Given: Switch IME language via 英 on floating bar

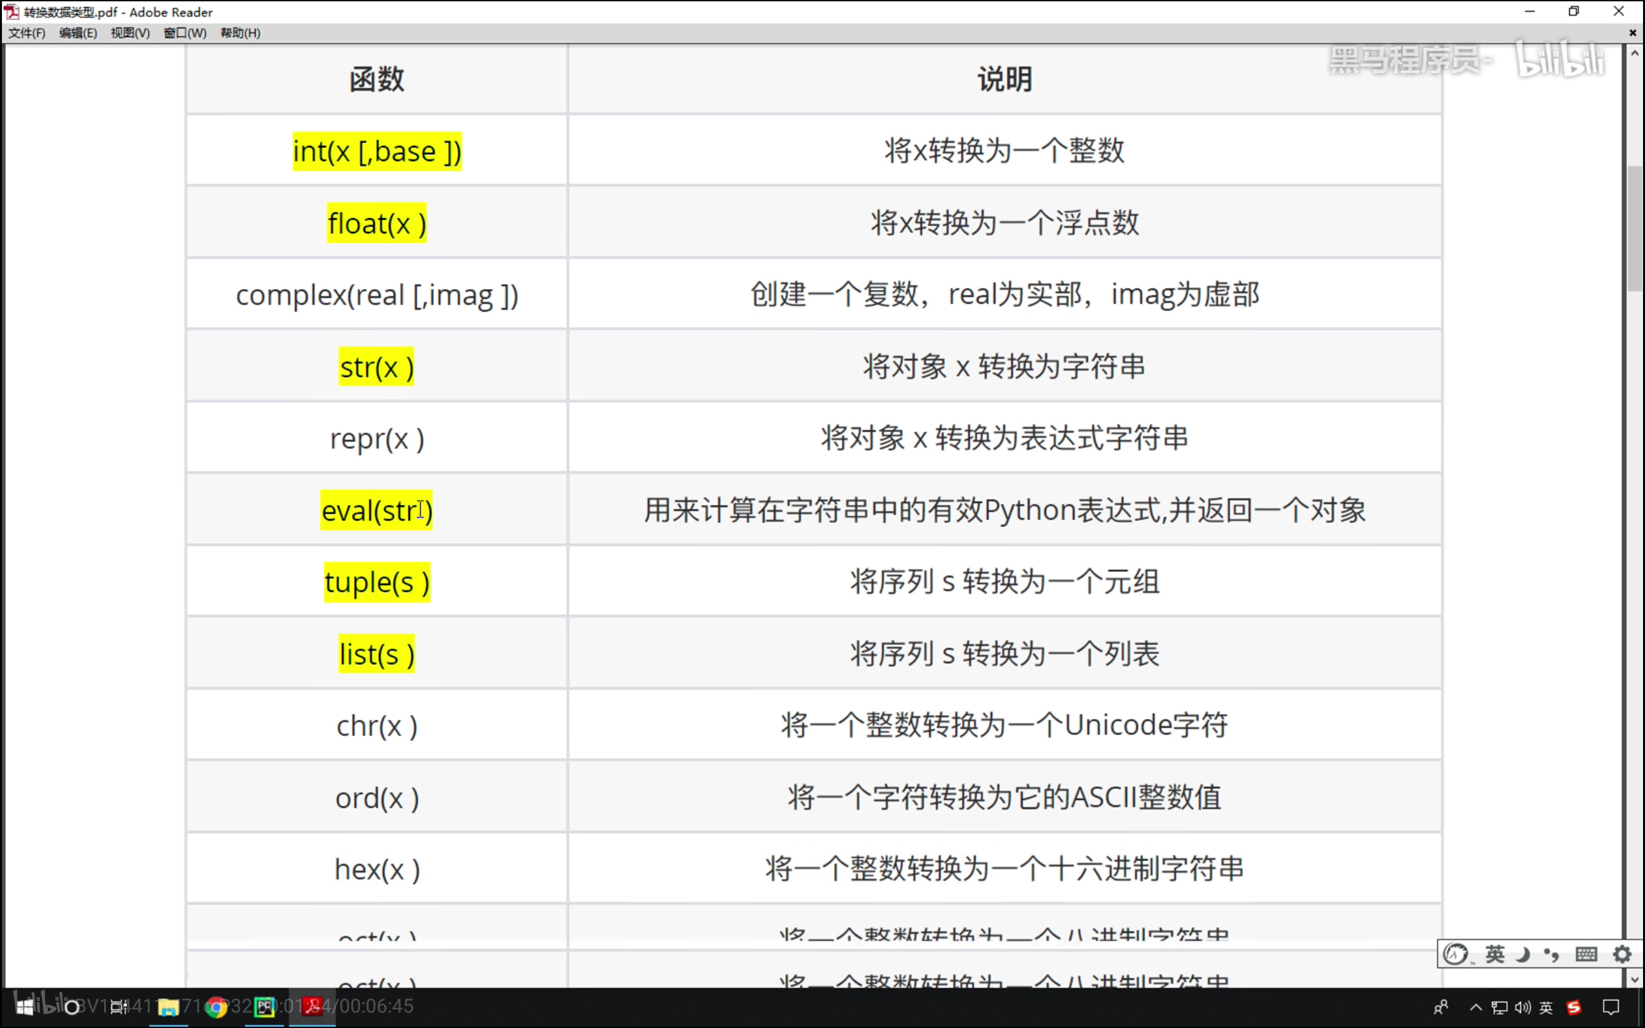Looking at the screenshot, I should coord(1495,955).
